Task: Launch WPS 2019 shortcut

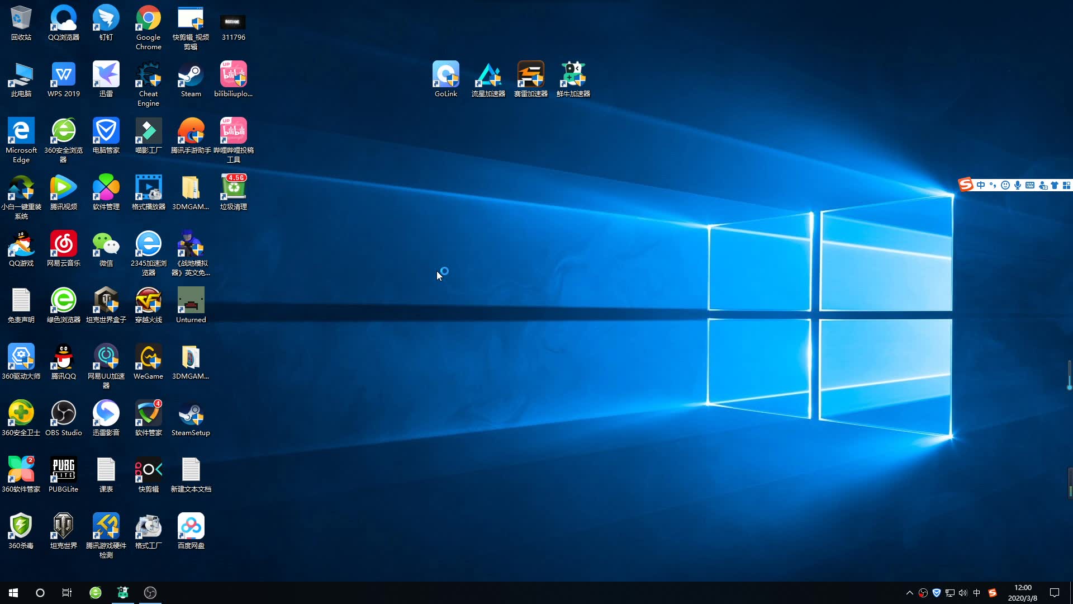Action: 64,80
